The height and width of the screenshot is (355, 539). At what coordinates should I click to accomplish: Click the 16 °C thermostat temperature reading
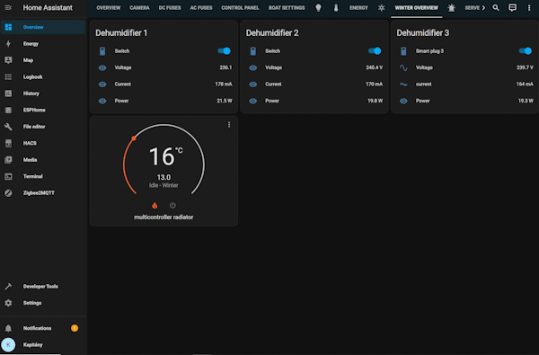click(x=165, y=156)
